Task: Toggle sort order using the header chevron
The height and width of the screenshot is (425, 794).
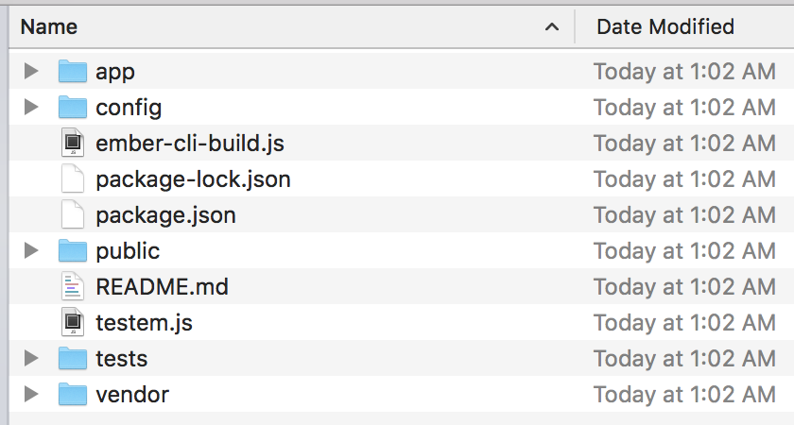Action: 552,27
